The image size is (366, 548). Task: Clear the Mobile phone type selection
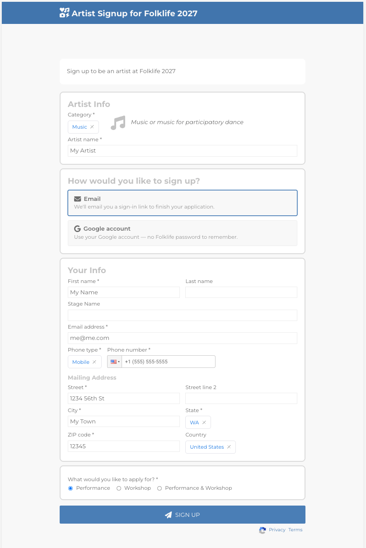pyautogui.click(x=94, y=362)
